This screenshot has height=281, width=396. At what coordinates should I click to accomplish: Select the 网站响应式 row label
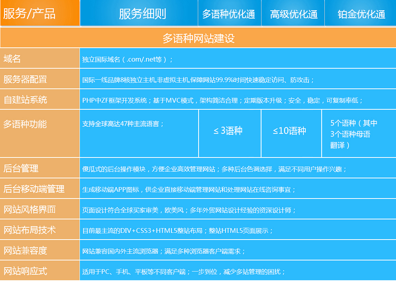pos(25,271)
